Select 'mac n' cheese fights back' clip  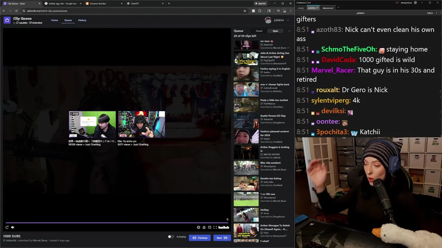[262, 89]
